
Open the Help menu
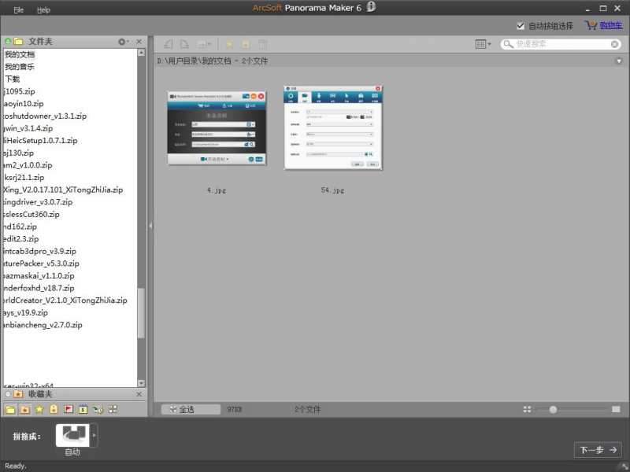click(44, 9)
